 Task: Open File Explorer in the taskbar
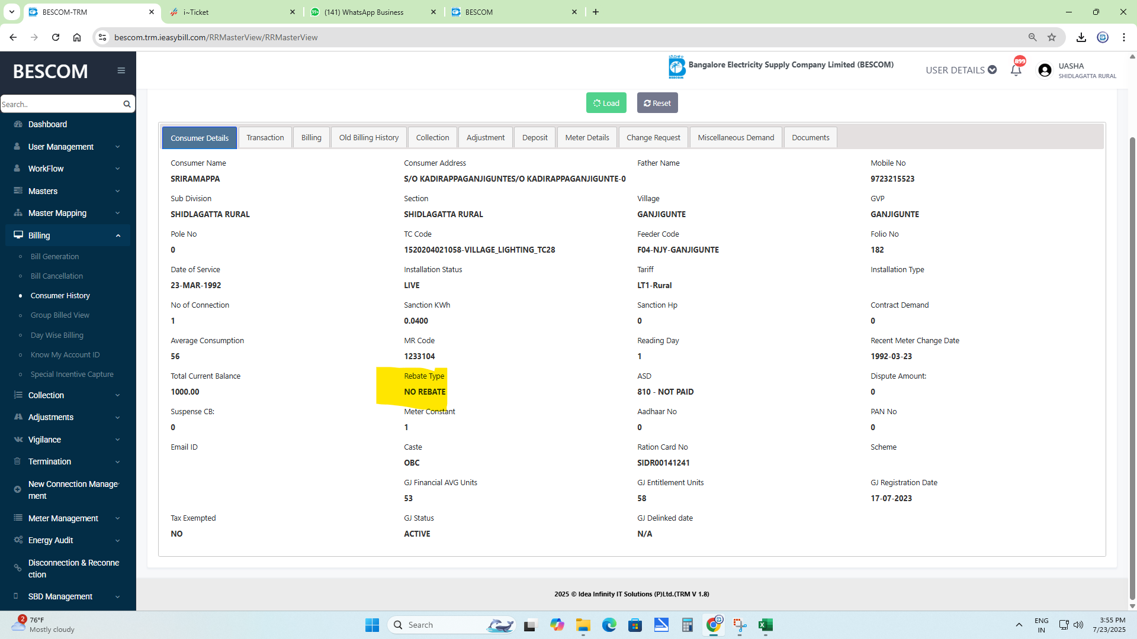[583, 625]
